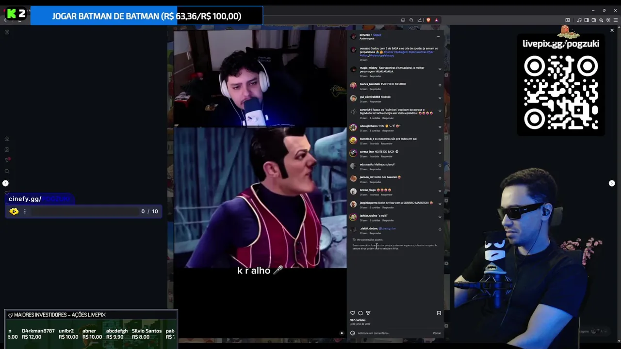The height and width of the screenshot is (349, 621).
Task: Click the Brave Rewards triangle icon
Action: [436, 20]
